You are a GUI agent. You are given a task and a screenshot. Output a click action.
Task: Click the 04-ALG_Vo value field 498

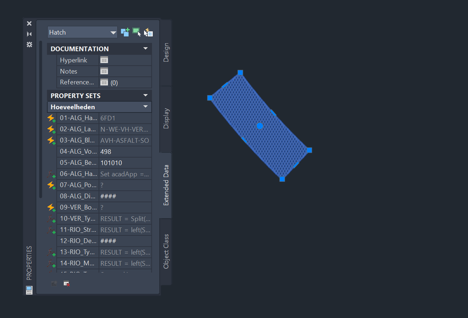[125, 152]
